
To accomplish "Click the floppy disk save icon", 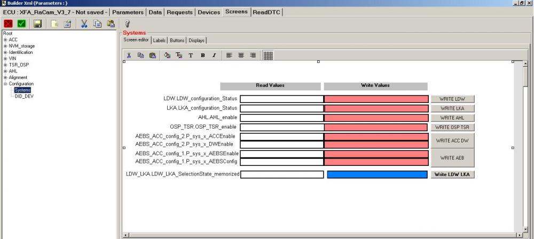I will (37, 23).
